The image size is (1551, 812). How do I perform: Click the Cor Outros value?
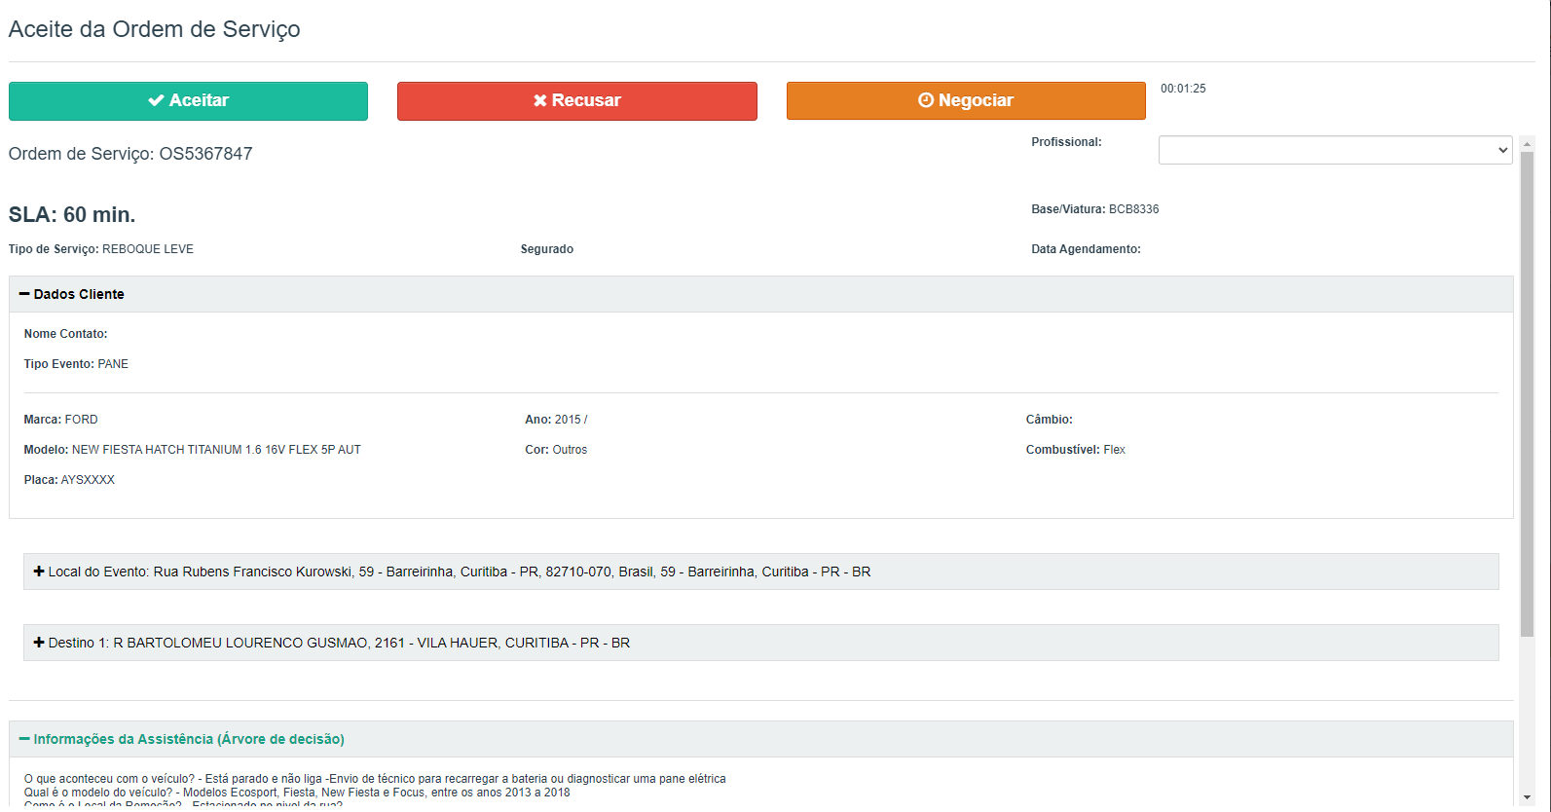(570, 450)
